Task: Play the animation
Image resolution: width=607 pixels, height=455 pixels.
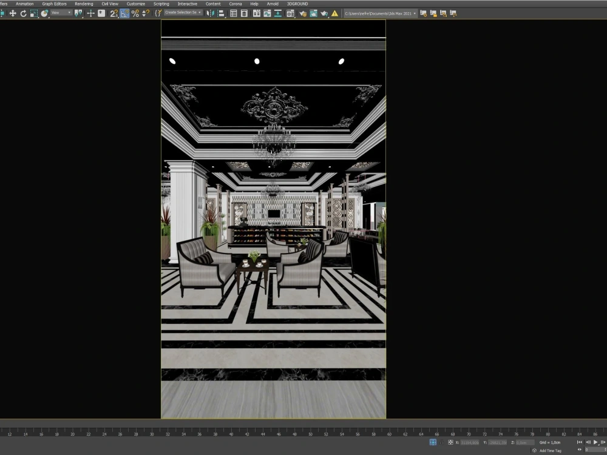Action: pos(595,442)
